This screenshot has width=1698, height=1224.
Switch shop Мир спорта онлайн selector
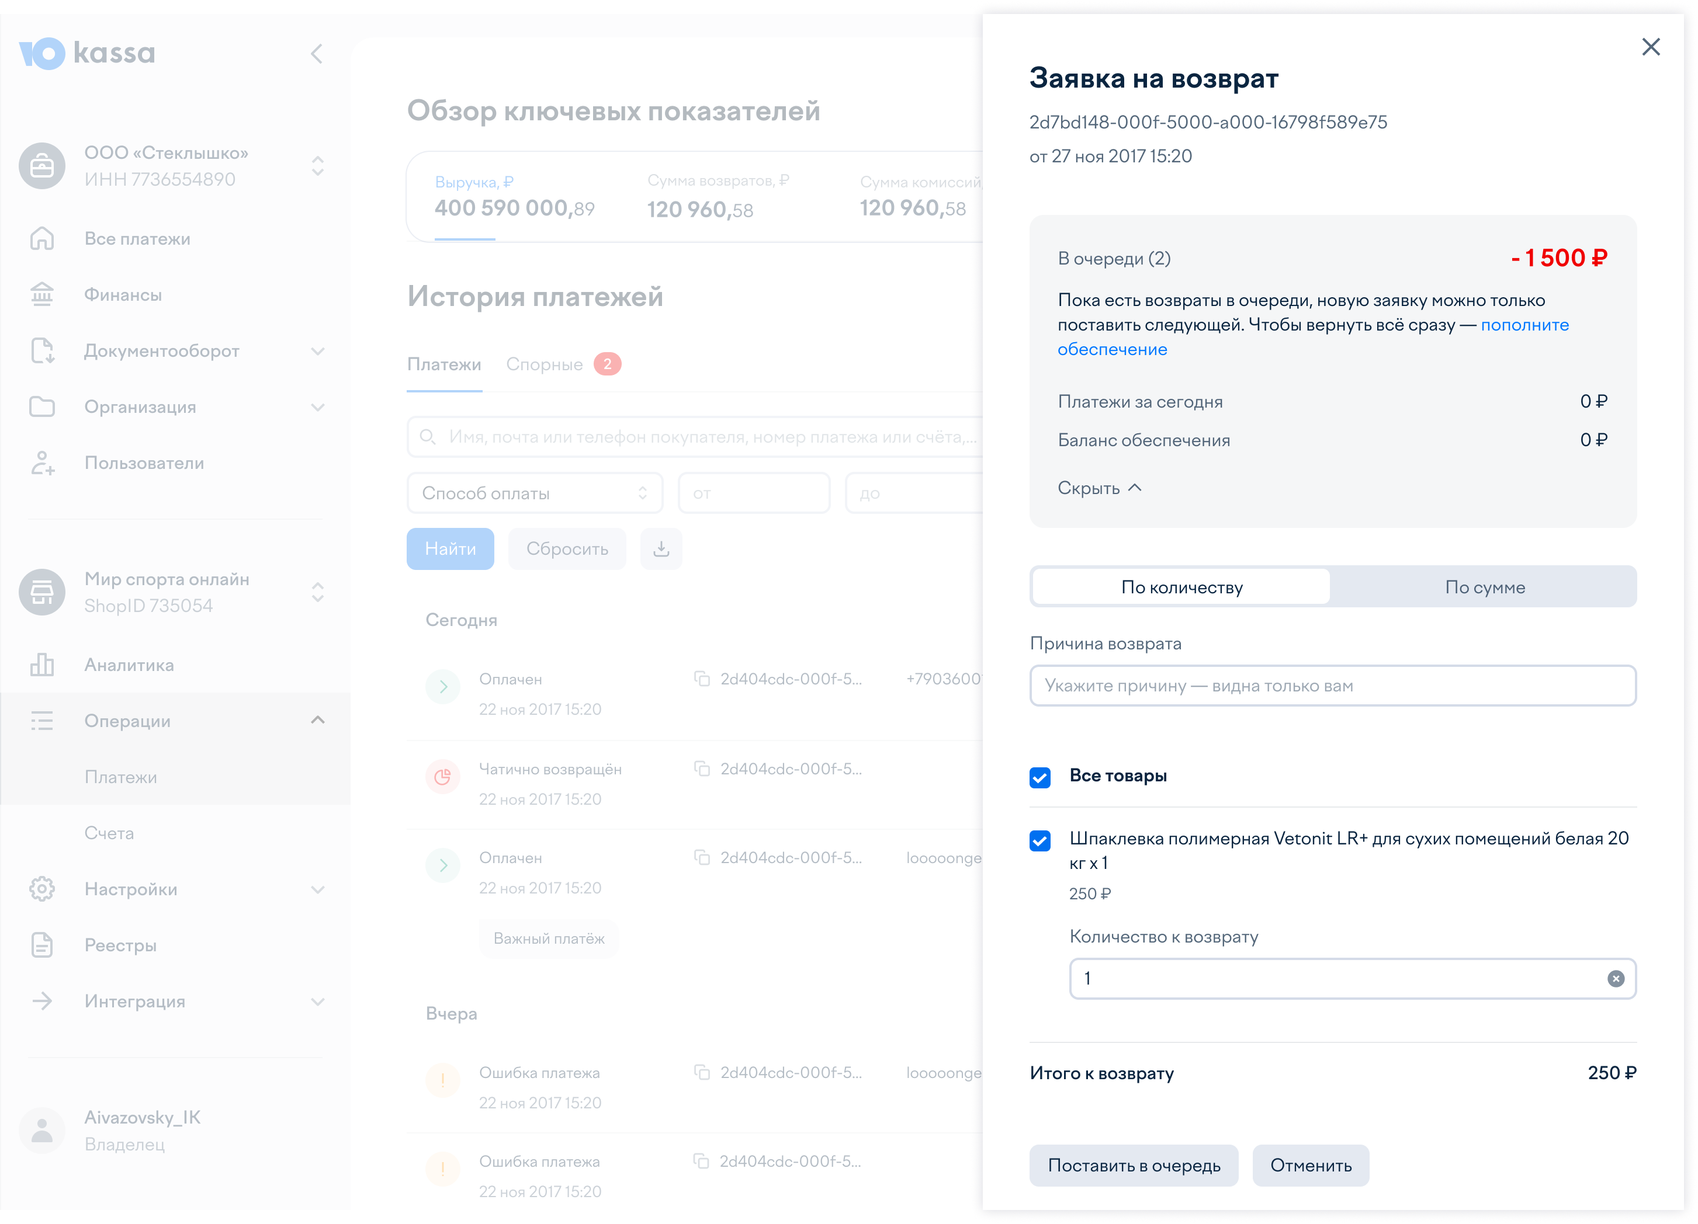coord(317,593)
